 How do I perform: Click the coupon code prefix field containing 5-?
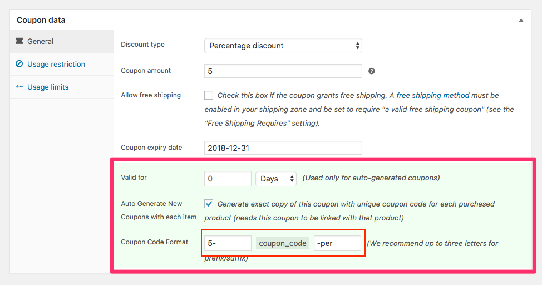228,243
